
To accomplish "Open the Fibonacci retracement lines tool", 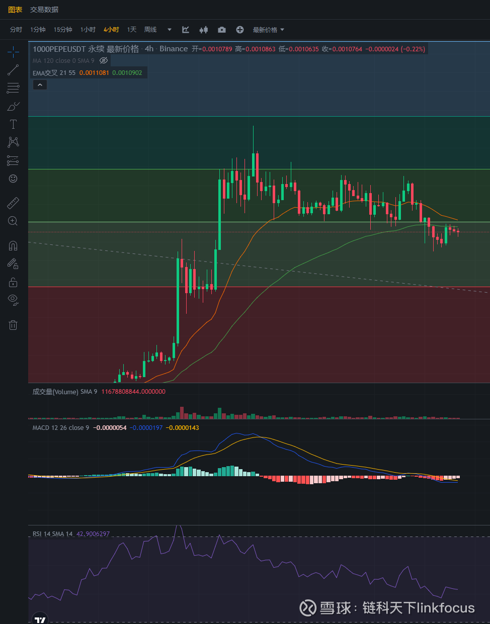I will click(13, 88).
